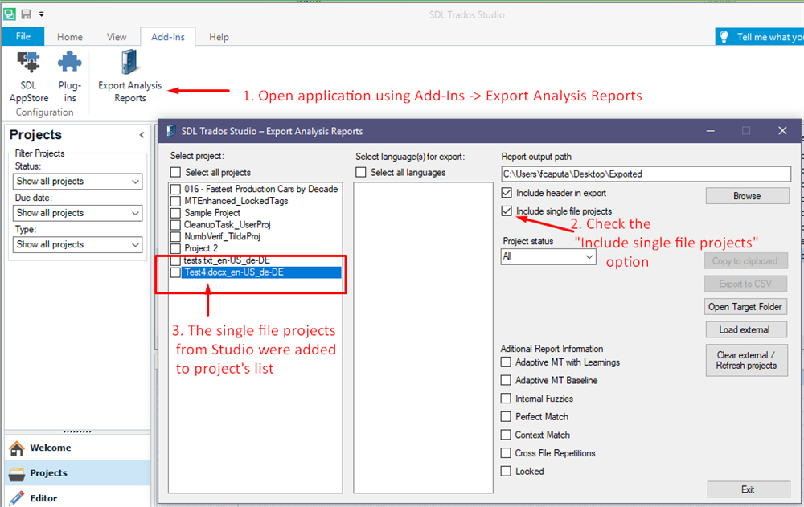Image resolution: width=804 pixels, height=507 pixels.
Task: Enable Internal Fuzzies option
Action: (506, 399)
